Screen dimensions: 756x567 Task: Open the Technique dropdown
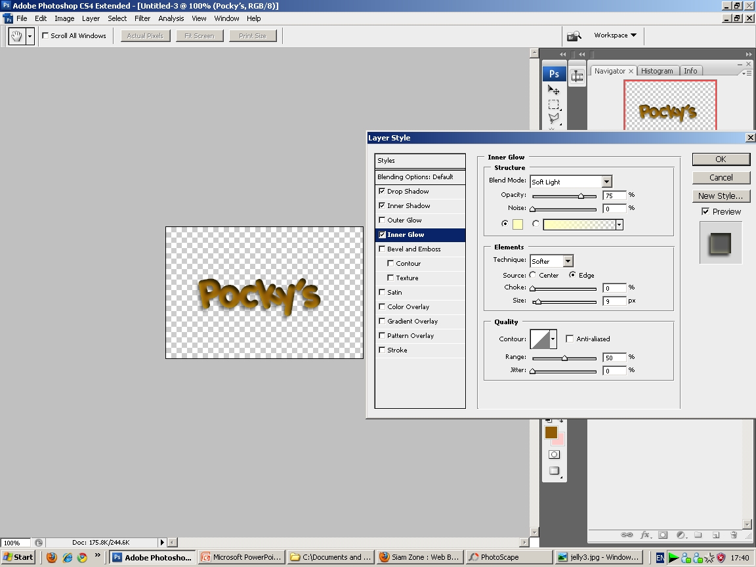coord(568,261)
